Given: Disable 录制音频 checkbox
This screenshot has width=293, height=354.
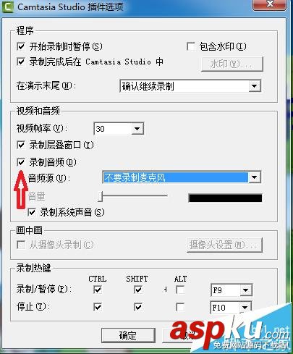Looking at the screenshot, I should click(x=21, y=162).
